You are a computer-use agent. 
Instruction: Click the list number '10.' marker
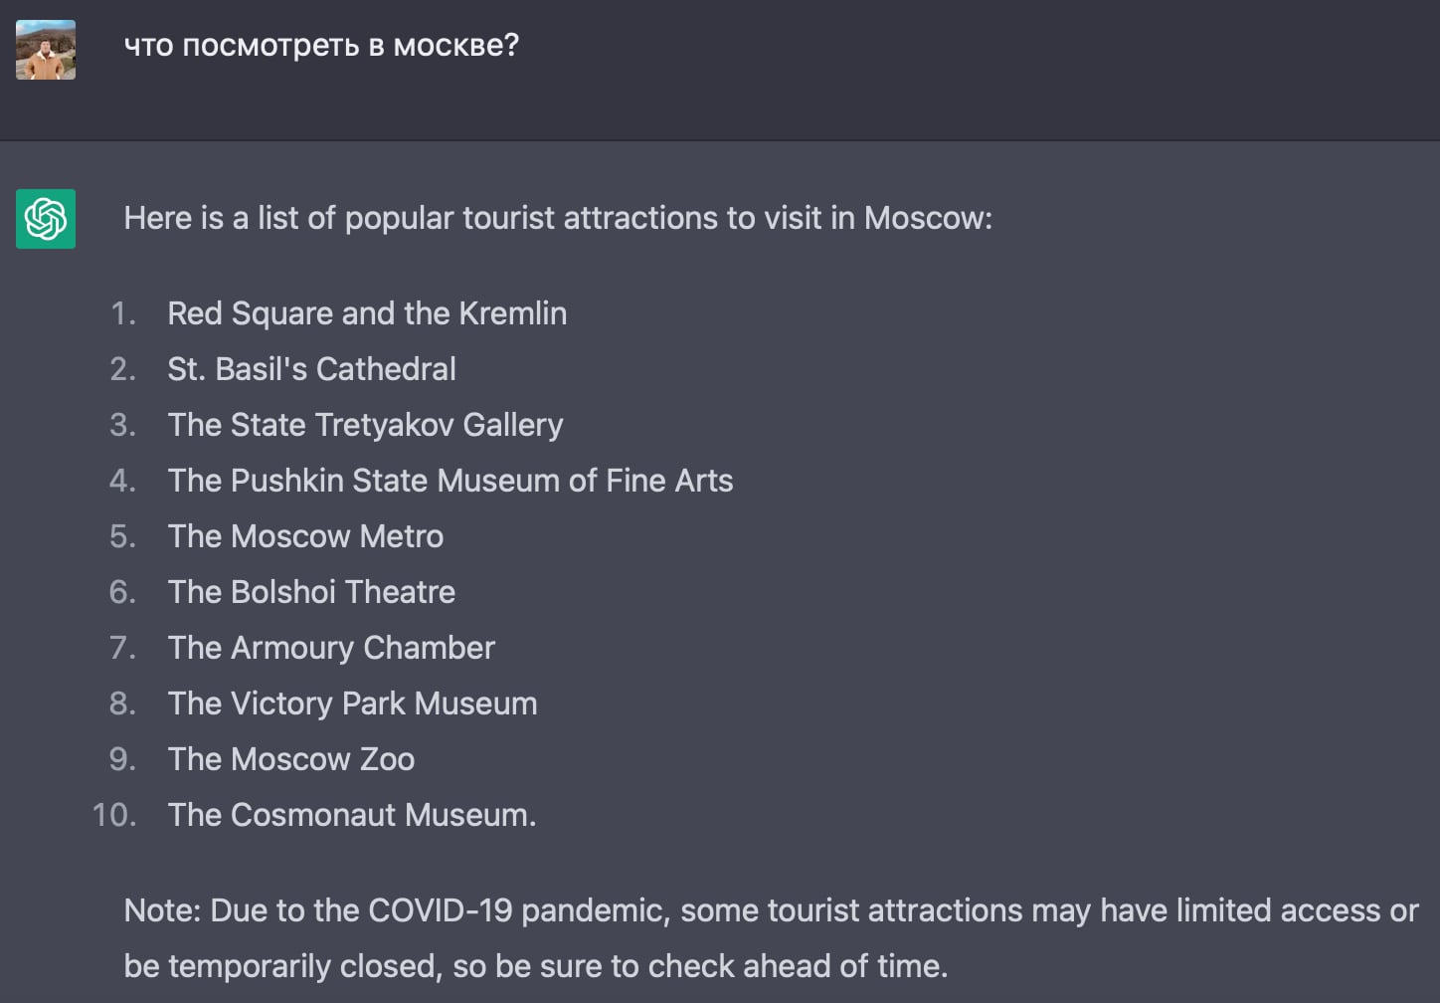click(x=113, y=815)
